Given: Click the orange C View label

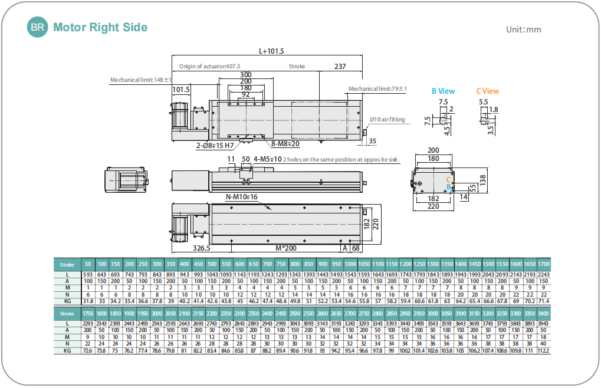Looking at the screenshot, I should [x=487, y=91].
